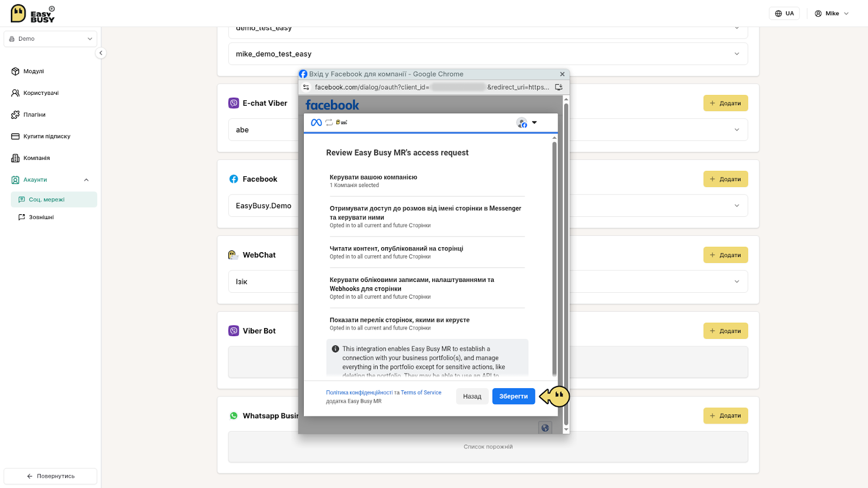Expand the mike_demo_test_easy row chevron
The height and width of the screenshot is (488, 868).
point(737,54)
